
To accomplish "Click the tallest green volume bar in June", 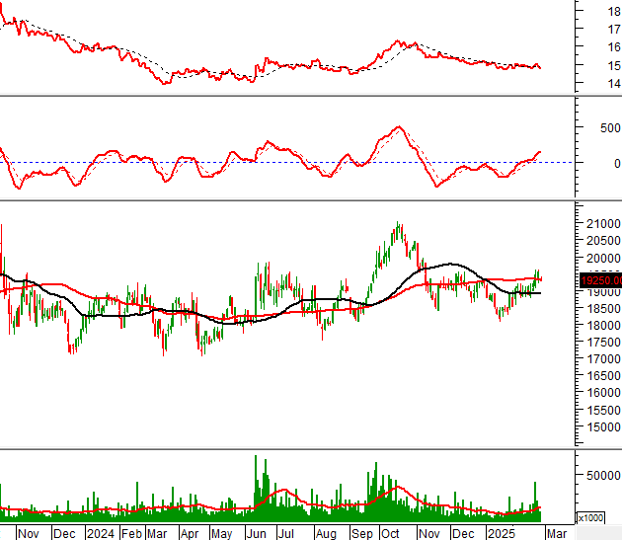I will [x=256, y=458].
